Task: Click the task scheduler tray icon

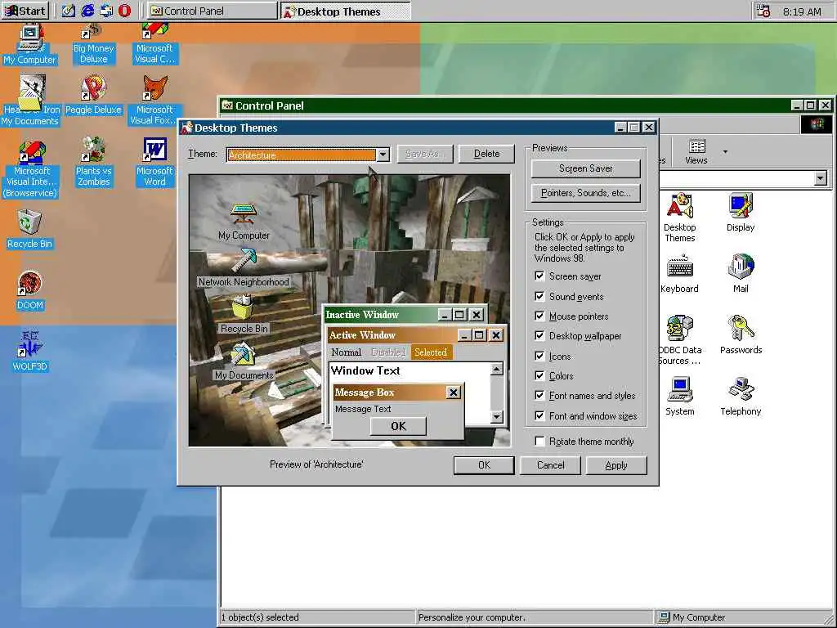Action: (763, 11)
